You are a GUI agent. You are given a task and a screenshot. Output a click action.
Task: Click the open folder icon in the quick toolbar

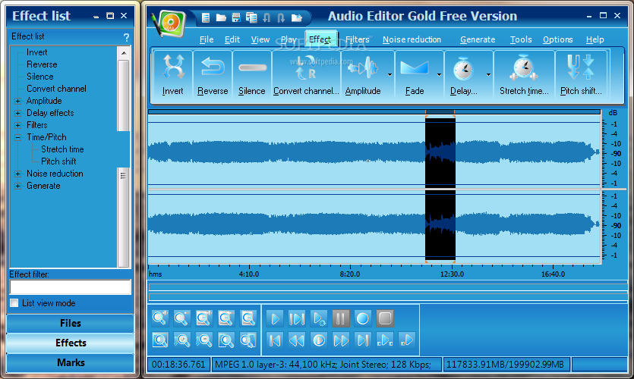pos(221,17)
